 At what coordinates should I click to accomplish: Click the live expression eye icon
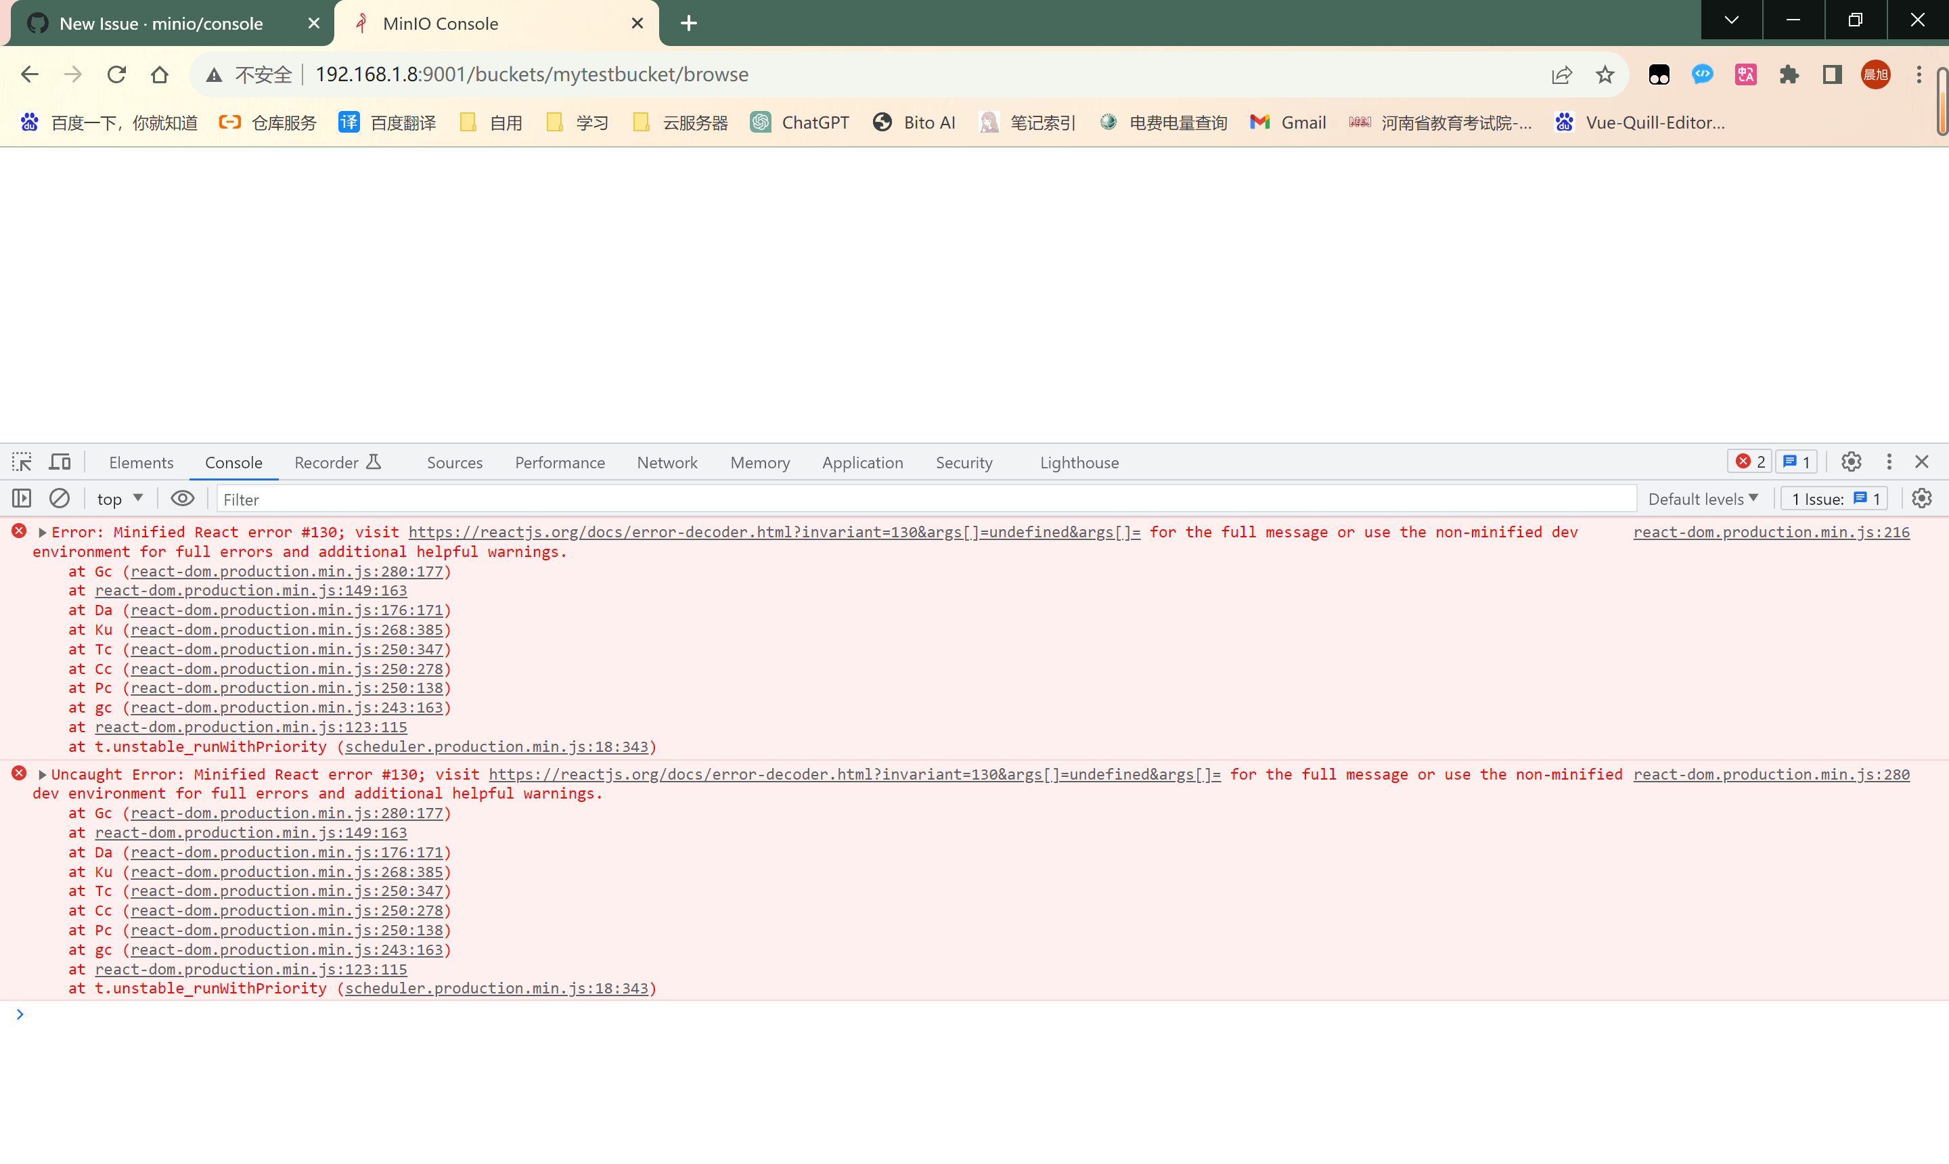[182, 499]
